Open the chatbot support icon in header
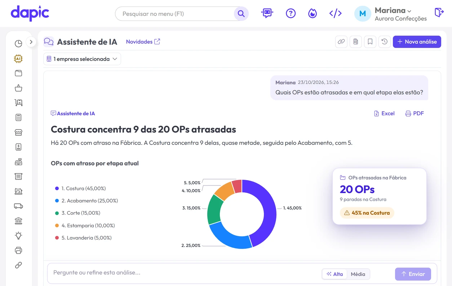Viewport: 452px width, 286px height. (x=267, y=13)
